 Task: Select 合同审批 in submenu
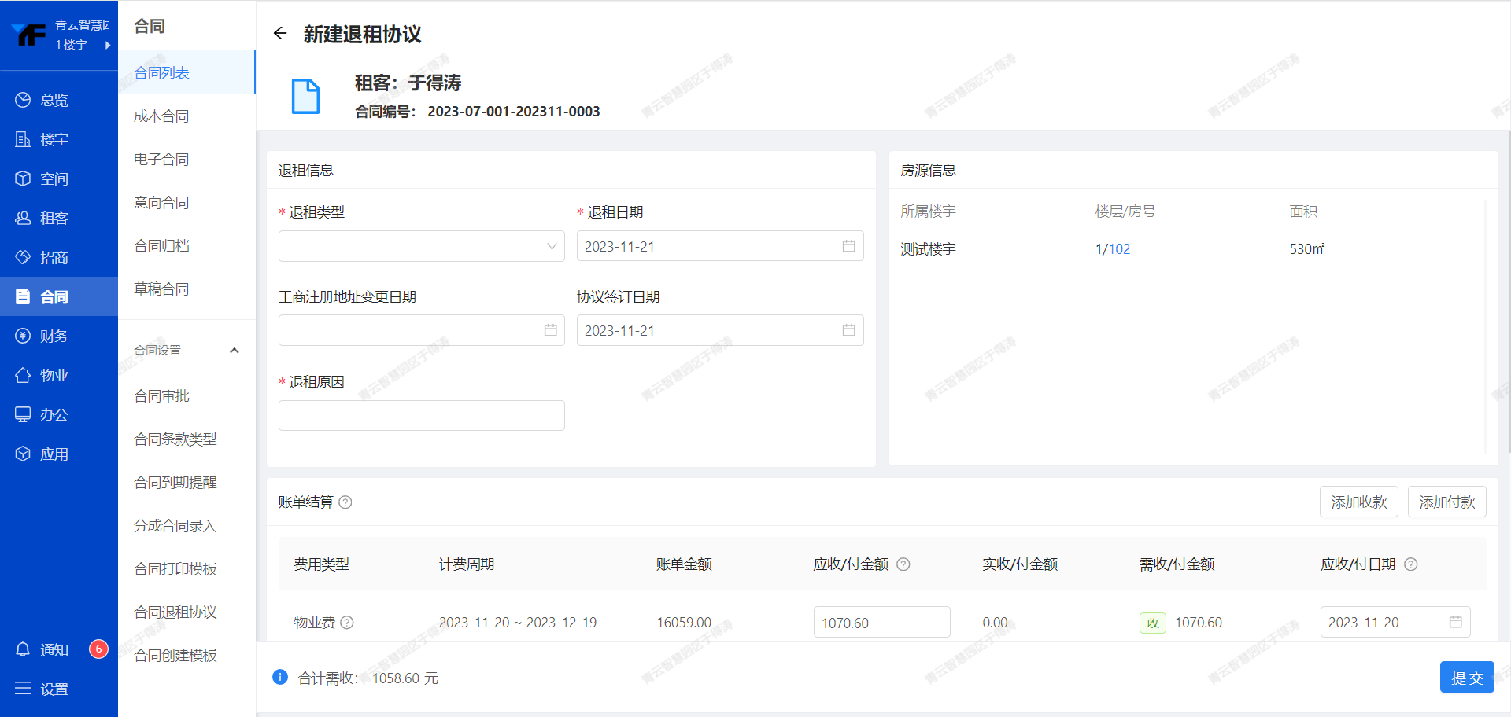tap(162, 396)
